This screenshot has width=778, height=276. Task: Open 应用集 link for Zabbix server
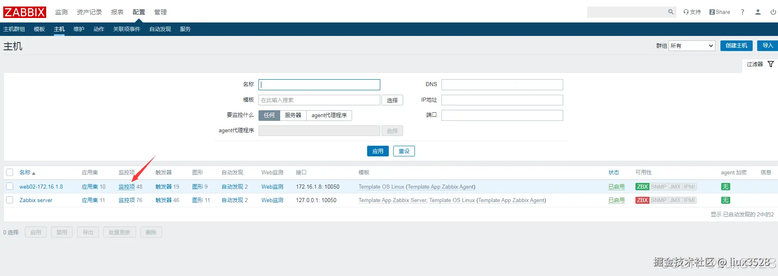[x=90, y=200]
